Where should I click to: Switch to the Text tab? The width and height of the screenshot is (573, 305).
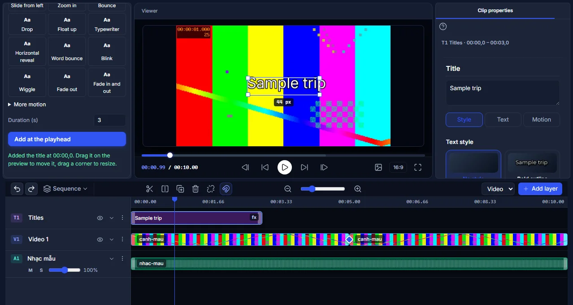point(503,120)
